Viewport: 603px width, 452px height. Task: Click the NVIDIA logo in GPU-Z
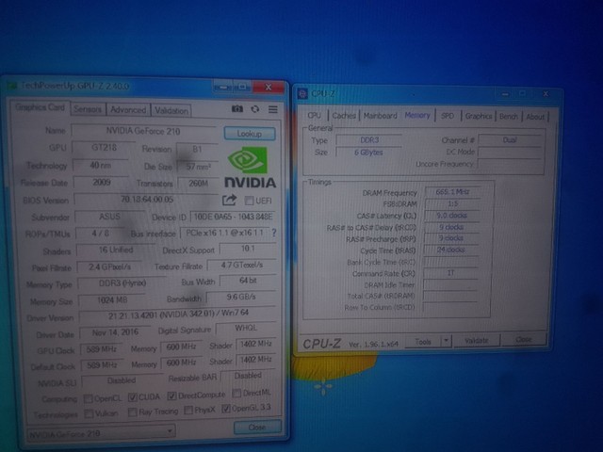(250, 168)
